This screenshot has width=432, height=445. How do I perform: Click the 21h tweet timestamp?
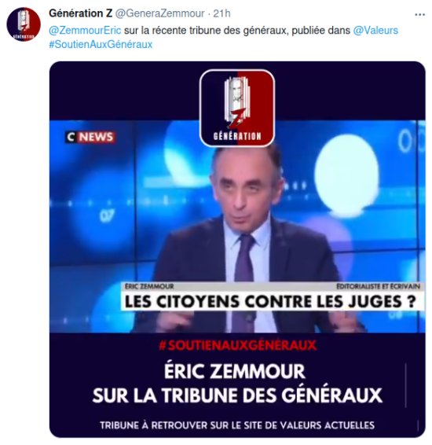221,13
